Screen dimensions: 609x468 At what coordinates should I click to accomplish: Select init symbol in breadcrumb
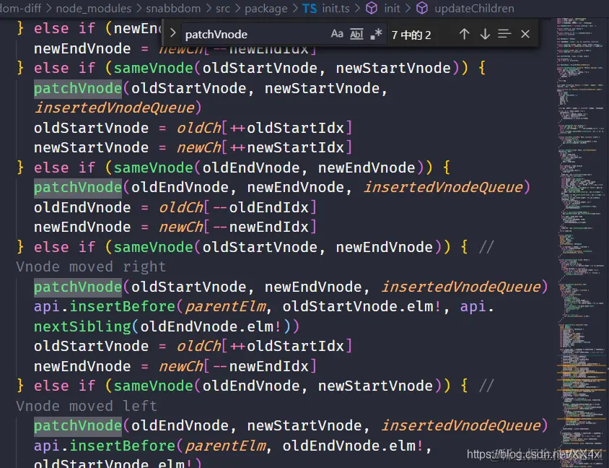click(392, 8)
